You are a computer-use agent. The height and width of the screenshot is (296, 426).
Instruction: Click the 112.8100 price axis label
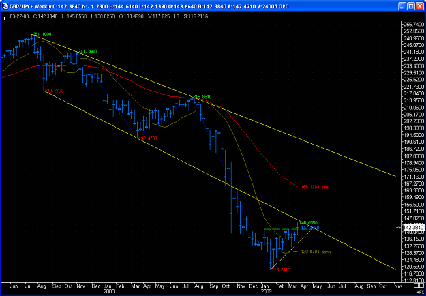tap(414, 280)
